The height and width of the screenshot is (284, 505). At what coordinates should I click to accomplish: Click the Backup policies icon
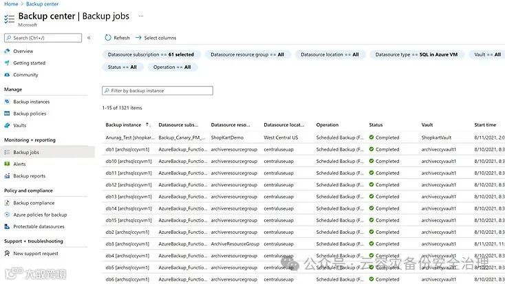7,113
